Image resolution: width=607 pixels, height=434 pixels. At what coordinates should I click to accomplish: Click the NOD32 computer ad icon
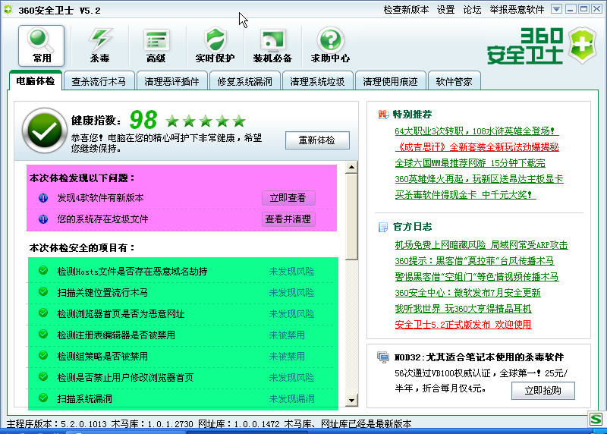(383, 357)
